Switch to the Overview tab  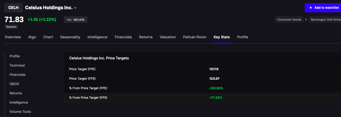pyautogui.click(x=13, y=37)
